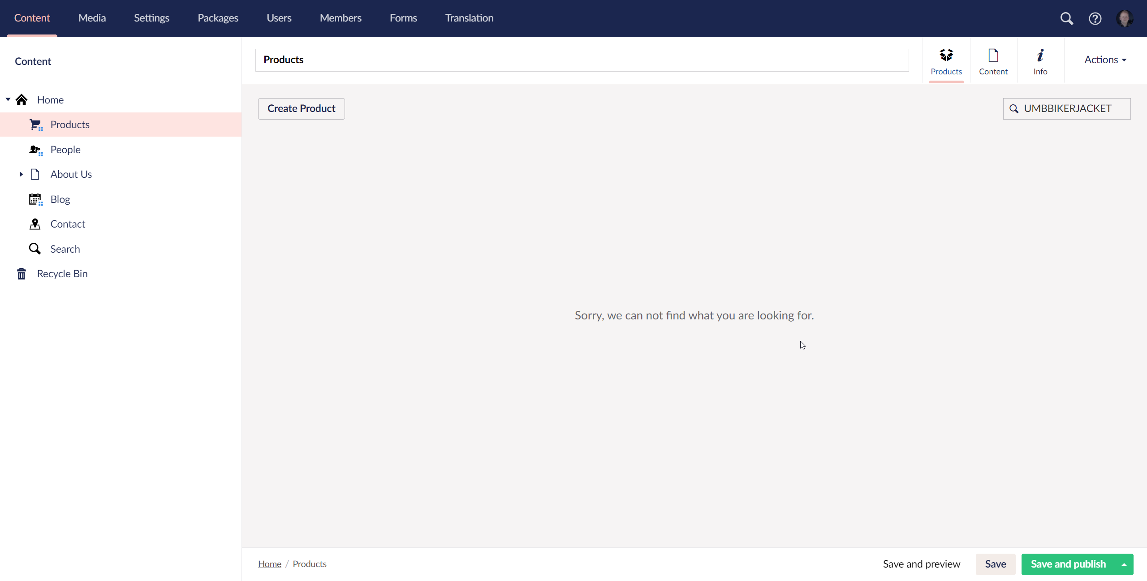Switch to the Info tab
Screen dimensions: 1147x581
pos(1039,60)
